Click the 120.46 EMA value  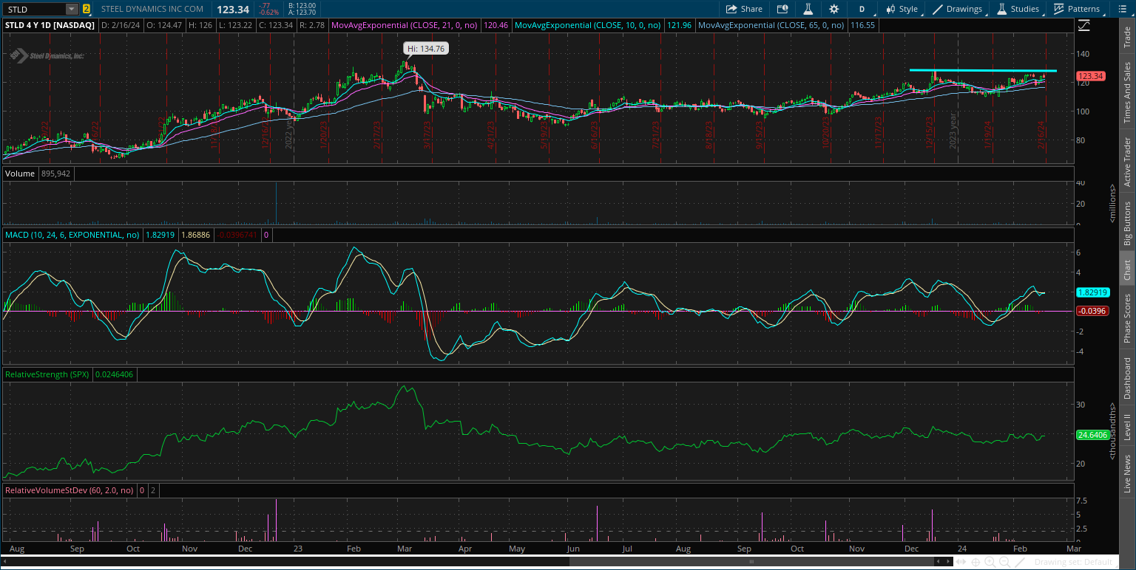tap(496, 25)
